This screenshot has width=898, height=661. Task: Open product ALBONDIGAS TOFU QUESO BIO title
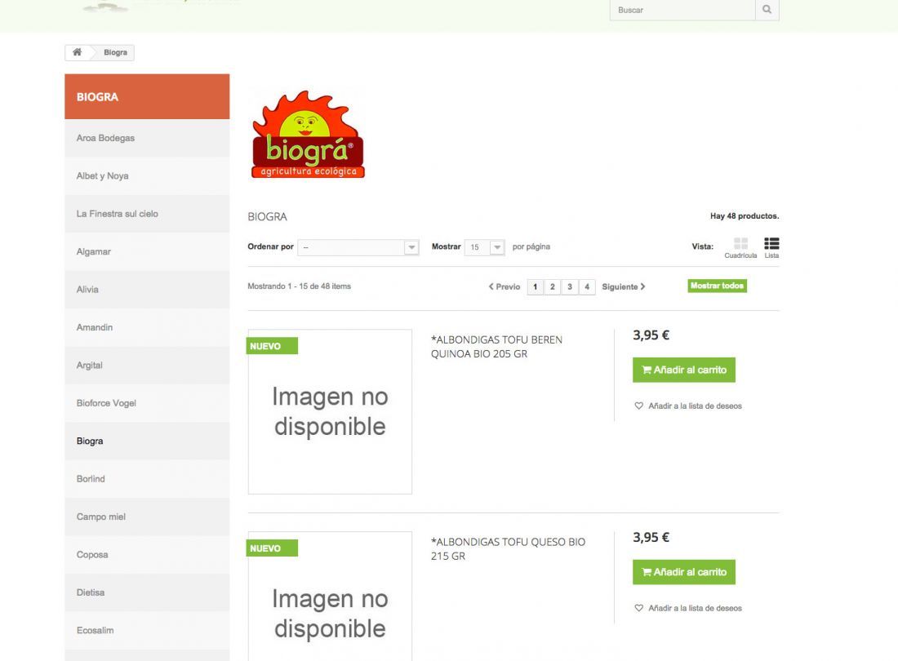pyautogui.click(x=508, y=549)
